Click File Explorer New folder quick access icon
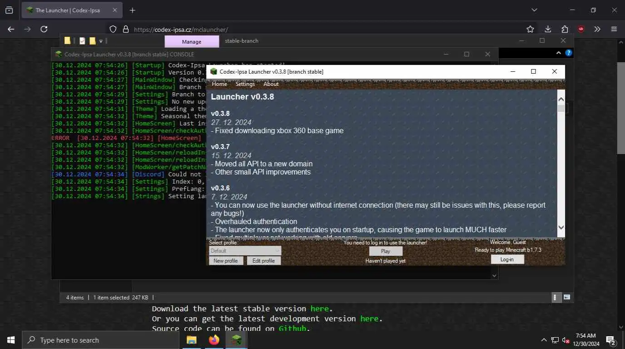 (x=92, y=41)
